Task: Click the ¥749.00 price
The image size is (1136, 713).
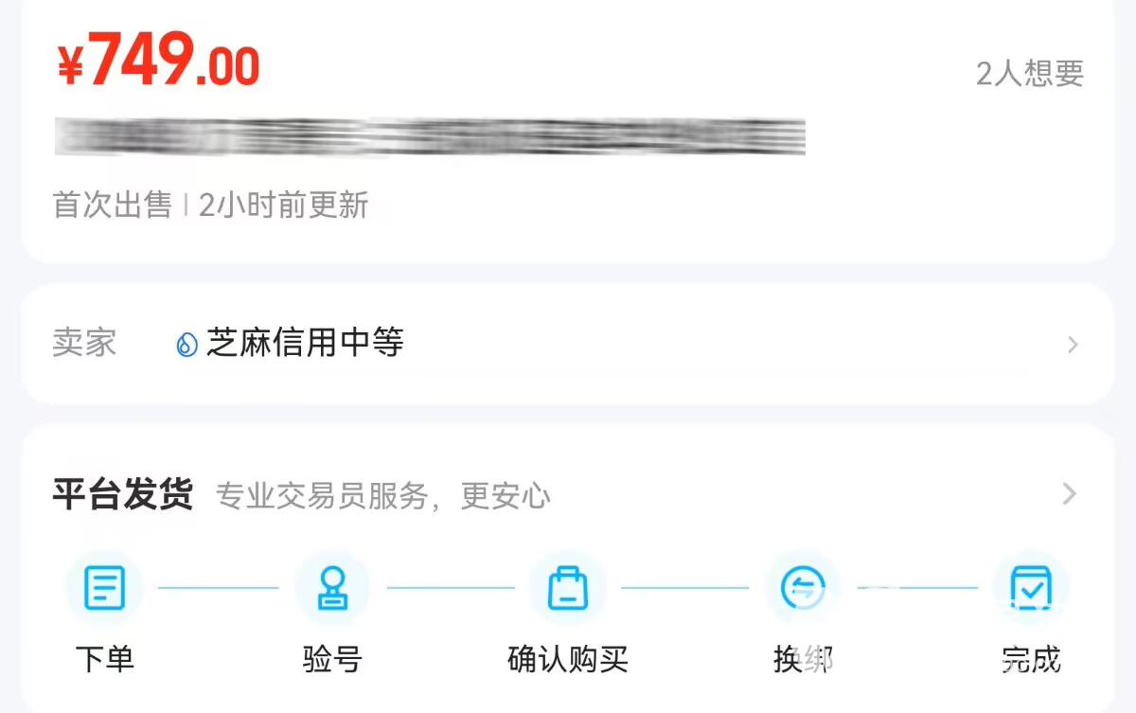Action: pos(158,61)
